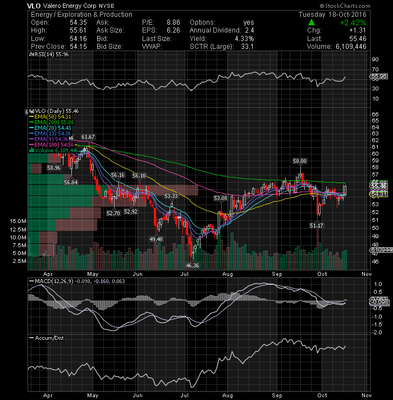The height and width of the screenshot is (400, 393).
Task: Click the MACD(12,26,9) panel title
Action: click(77, 281)
